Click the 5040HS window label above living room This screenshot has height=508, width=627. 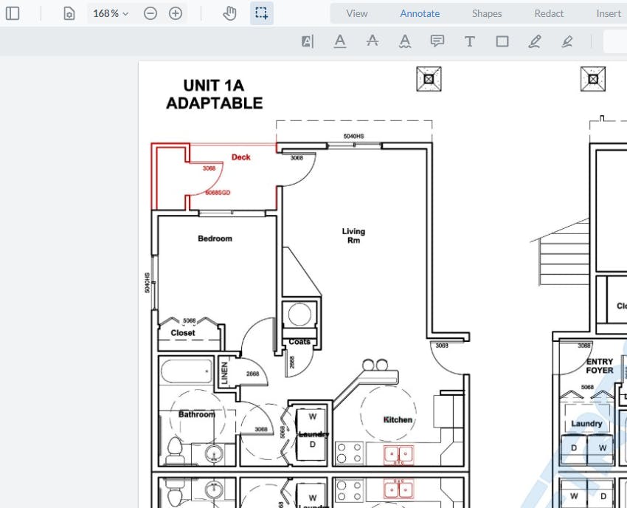353,136
